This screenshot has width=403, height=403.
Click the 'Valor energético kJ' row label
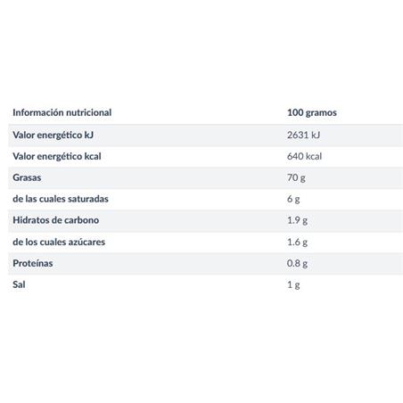[53, 135]
